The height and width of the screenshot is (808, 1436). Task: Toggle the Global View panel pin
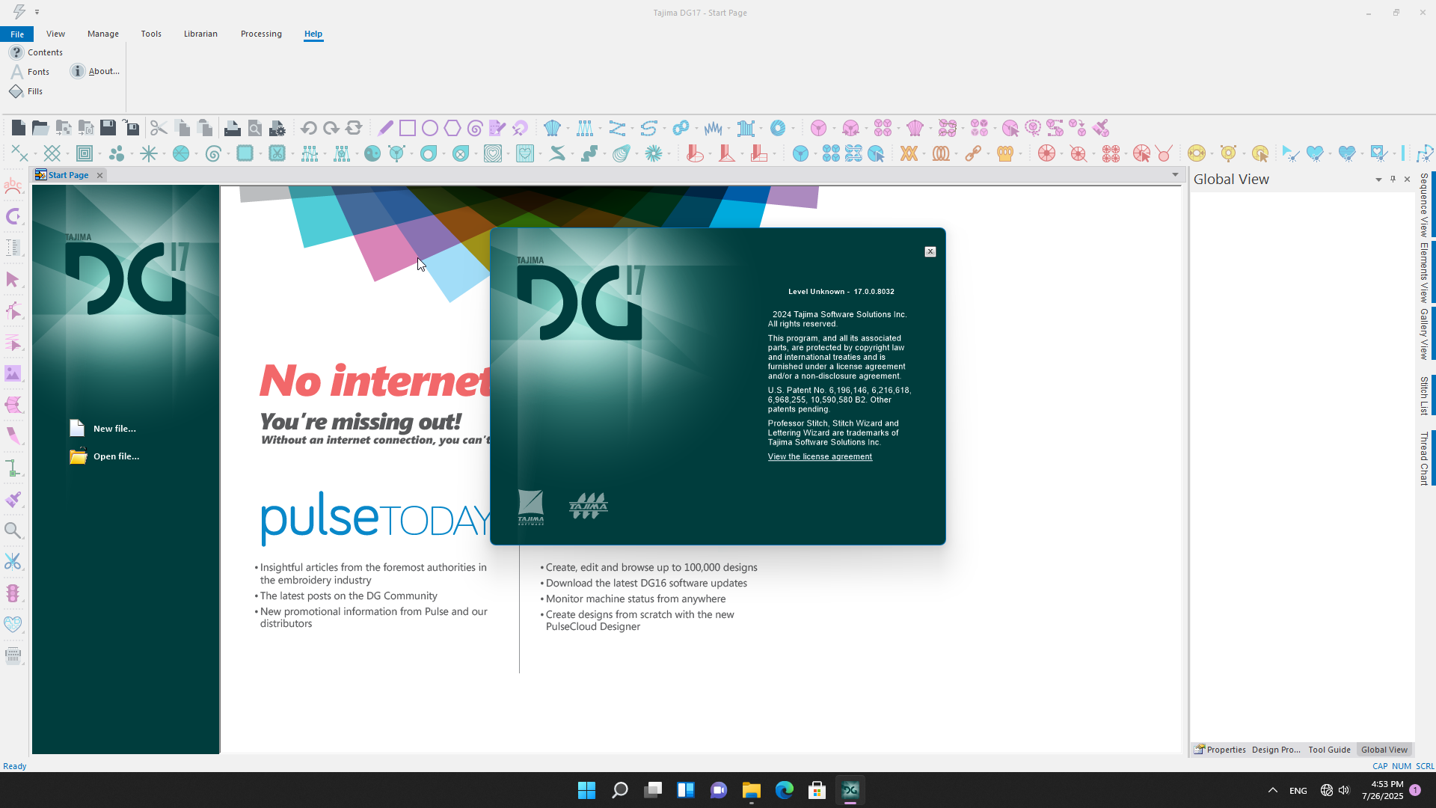coord(1393,179)
